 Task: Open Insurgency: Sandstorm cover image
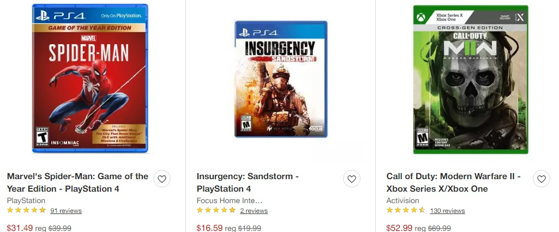(280, 79)
